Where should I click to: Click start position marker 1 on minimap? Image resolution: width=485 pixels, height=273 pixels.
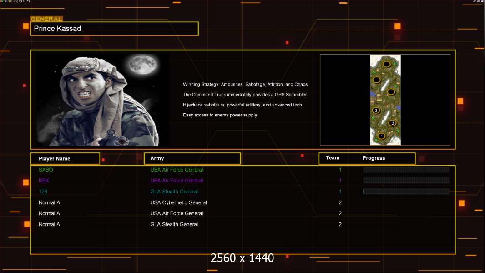[x=382, y=136]
